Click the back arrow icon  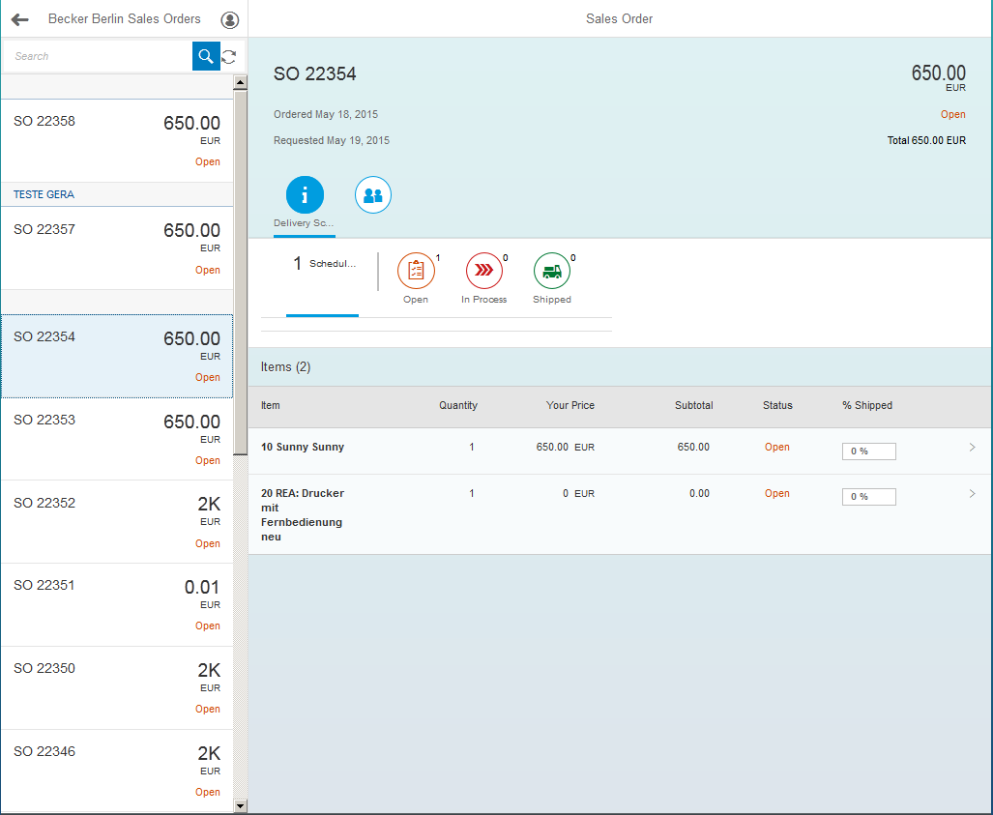[20, 19]
